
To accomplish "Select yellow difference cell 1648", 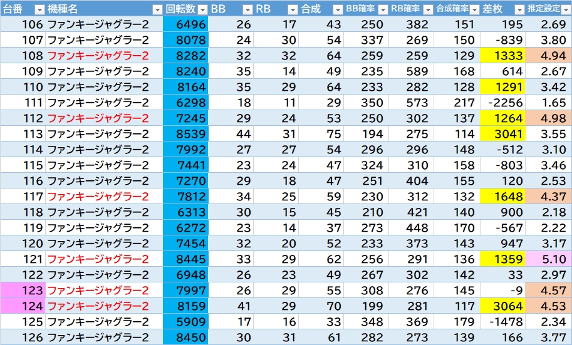I will click(x=502, y=197).
